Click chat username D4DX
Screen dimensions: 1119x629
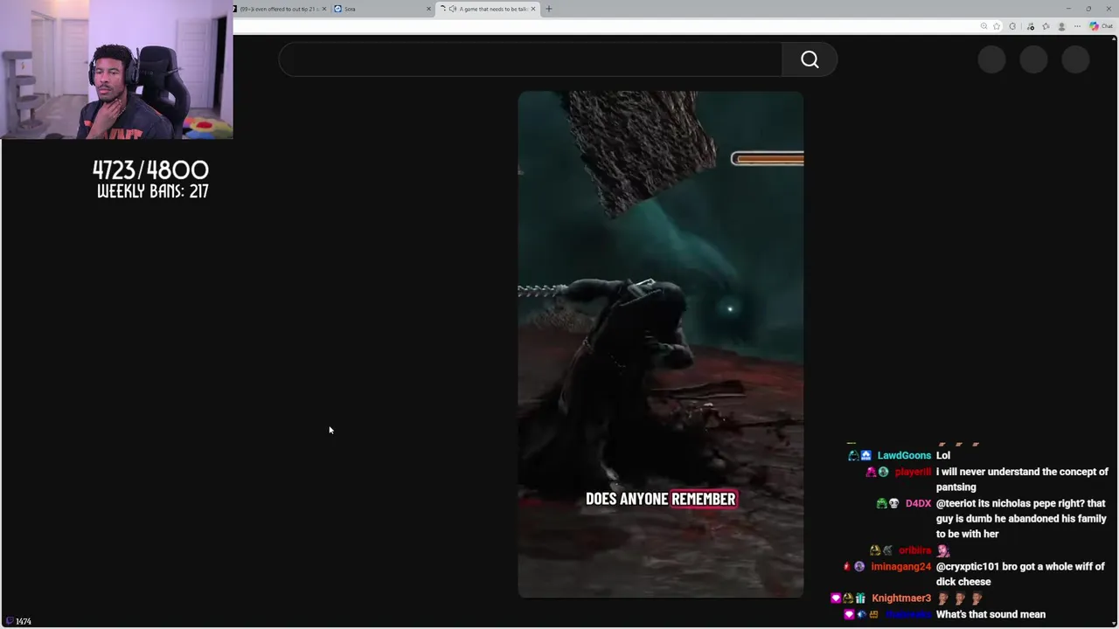[x=918, y=503]
